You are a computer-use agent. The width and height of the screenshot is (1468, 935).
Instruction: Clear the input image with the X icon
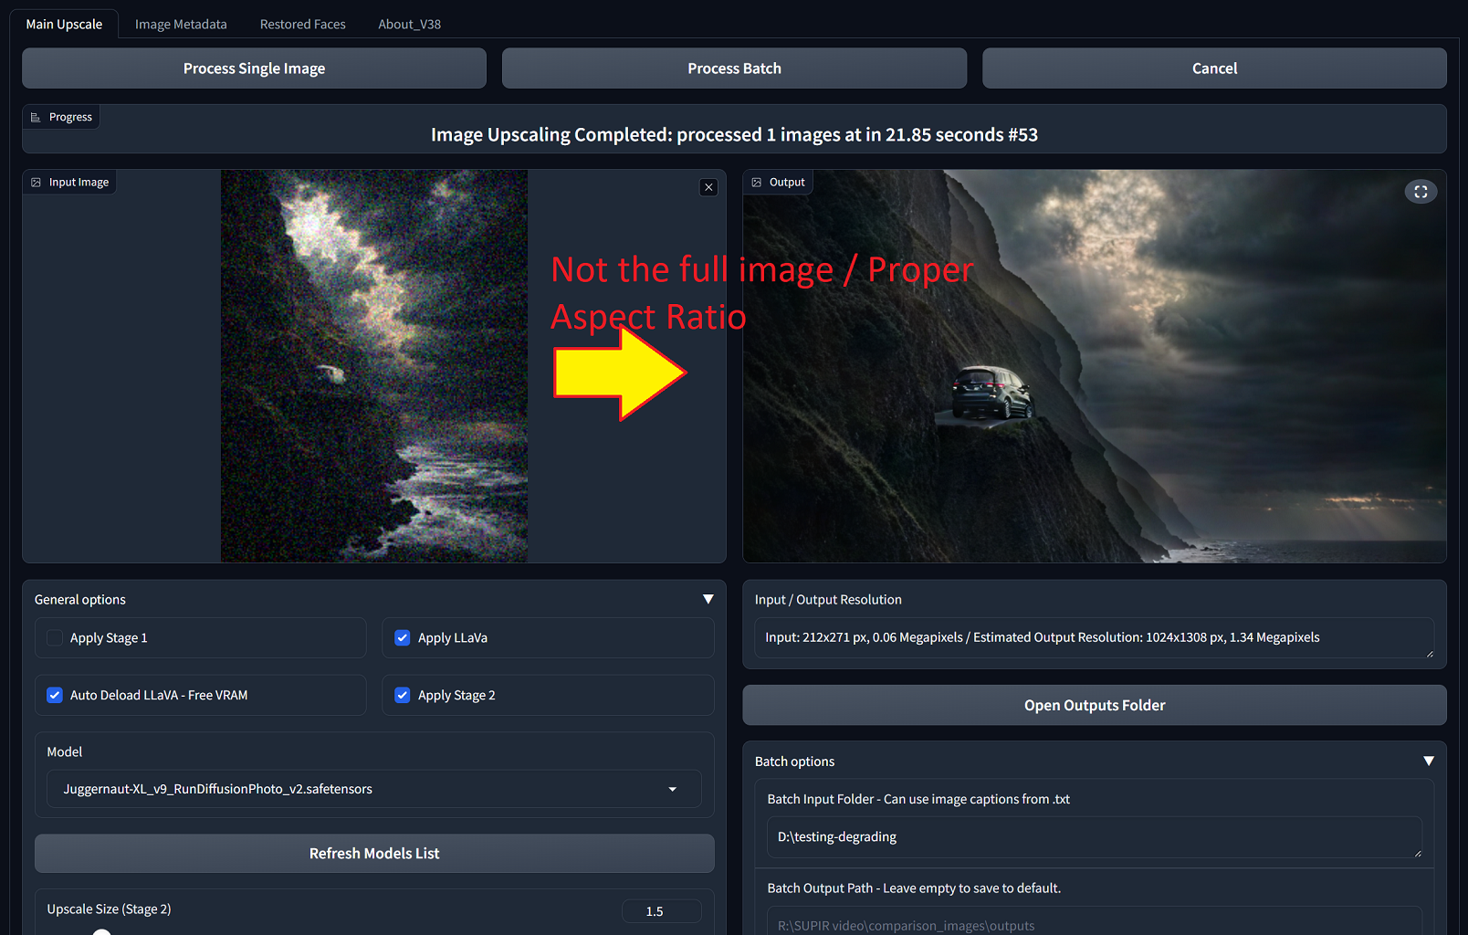[x=708, y=187]
